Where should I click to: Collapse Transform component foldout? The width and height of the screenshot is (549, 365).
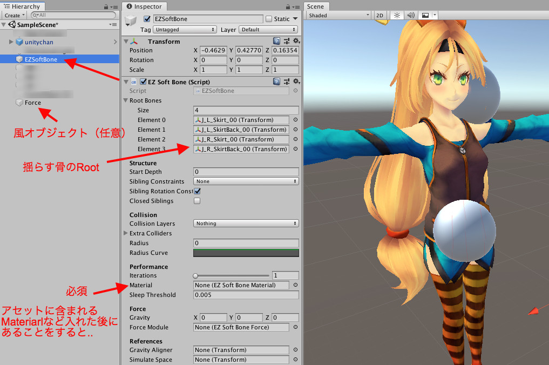coord(126,42)
